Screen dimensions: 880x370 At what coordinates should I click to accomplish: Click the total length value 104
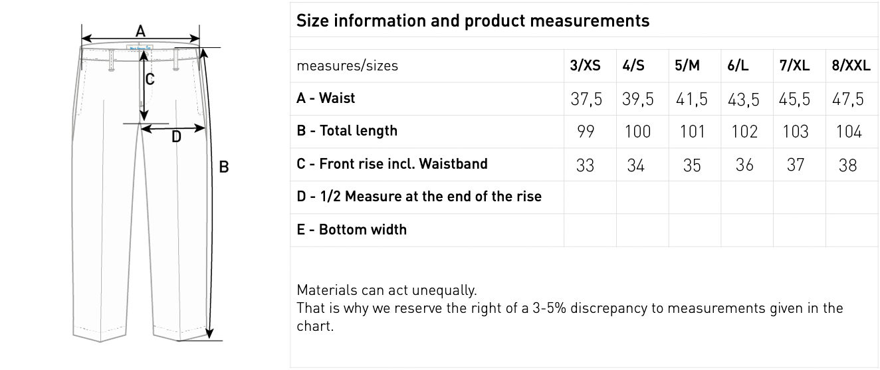(x=849, y=132)
